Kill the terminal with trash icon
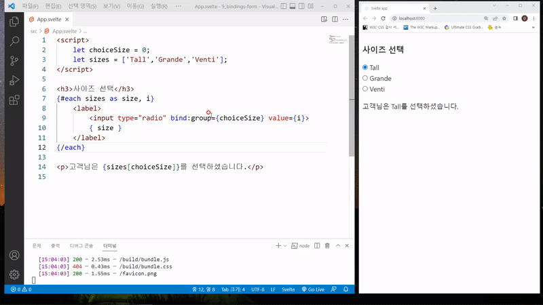543x305 pixels. click(327, 245)
